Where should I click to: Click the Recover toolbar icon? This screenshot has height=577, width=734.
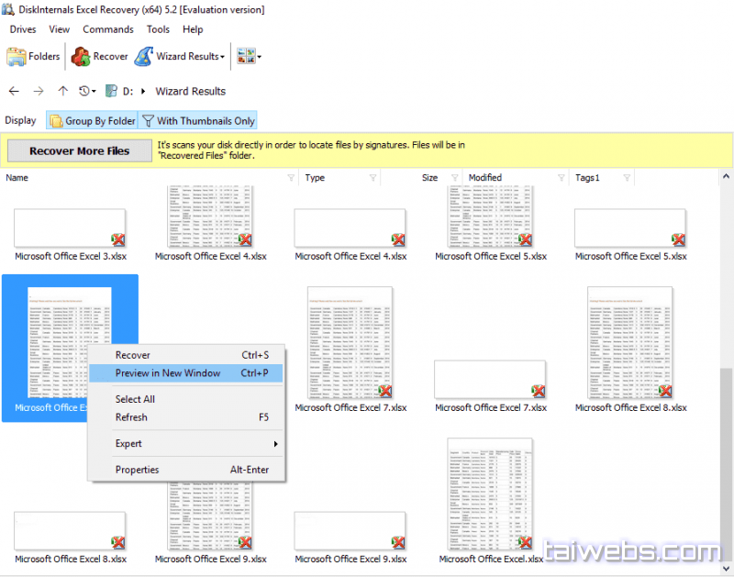[x=81, y=56]
